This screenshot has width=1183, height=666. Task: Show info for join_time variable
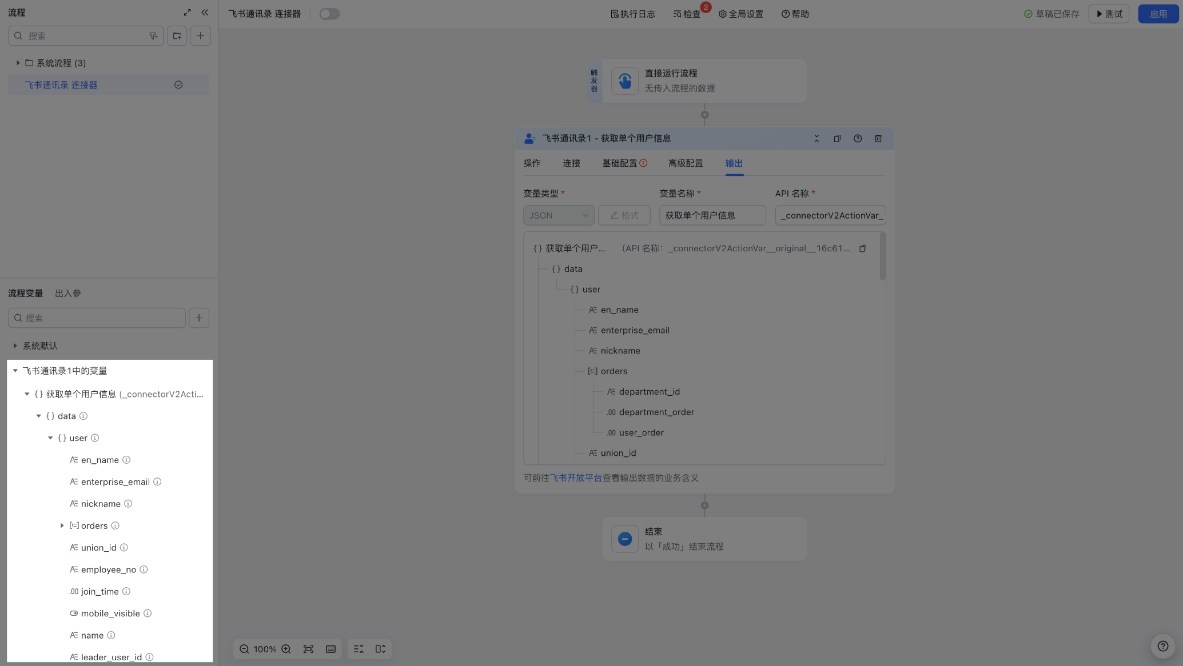click(x=126, y=591)
